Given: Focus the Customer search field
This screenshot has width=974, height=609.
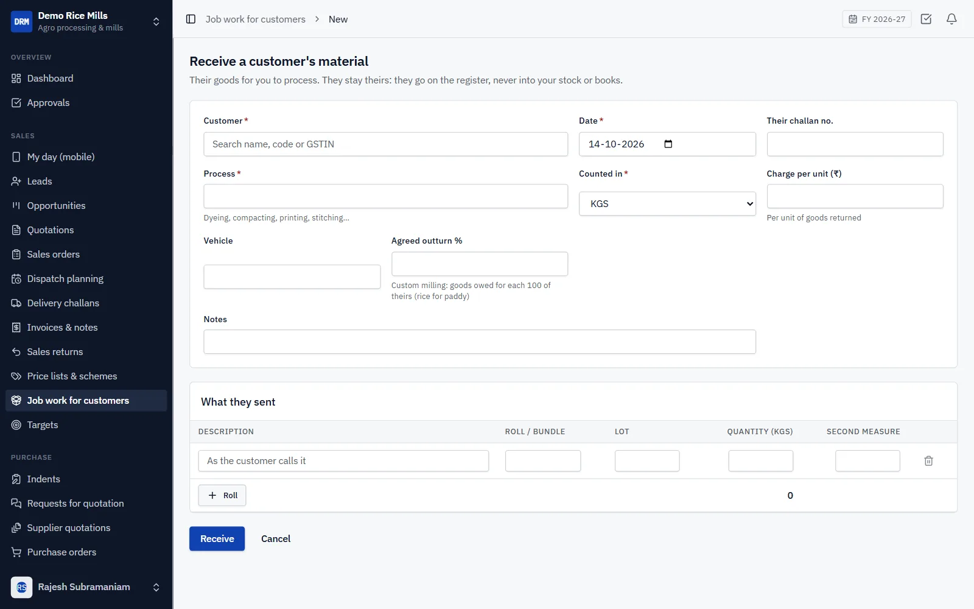Looking at the screenshot, I should click(385, 144).
